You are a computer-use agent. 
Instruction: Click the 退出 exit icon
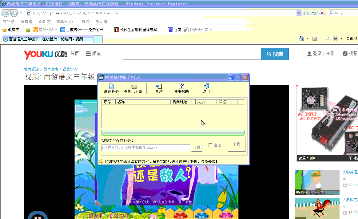tap(206, 88)
